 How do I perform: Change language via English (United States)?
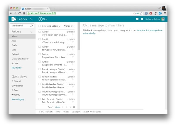tap(92, 112)
